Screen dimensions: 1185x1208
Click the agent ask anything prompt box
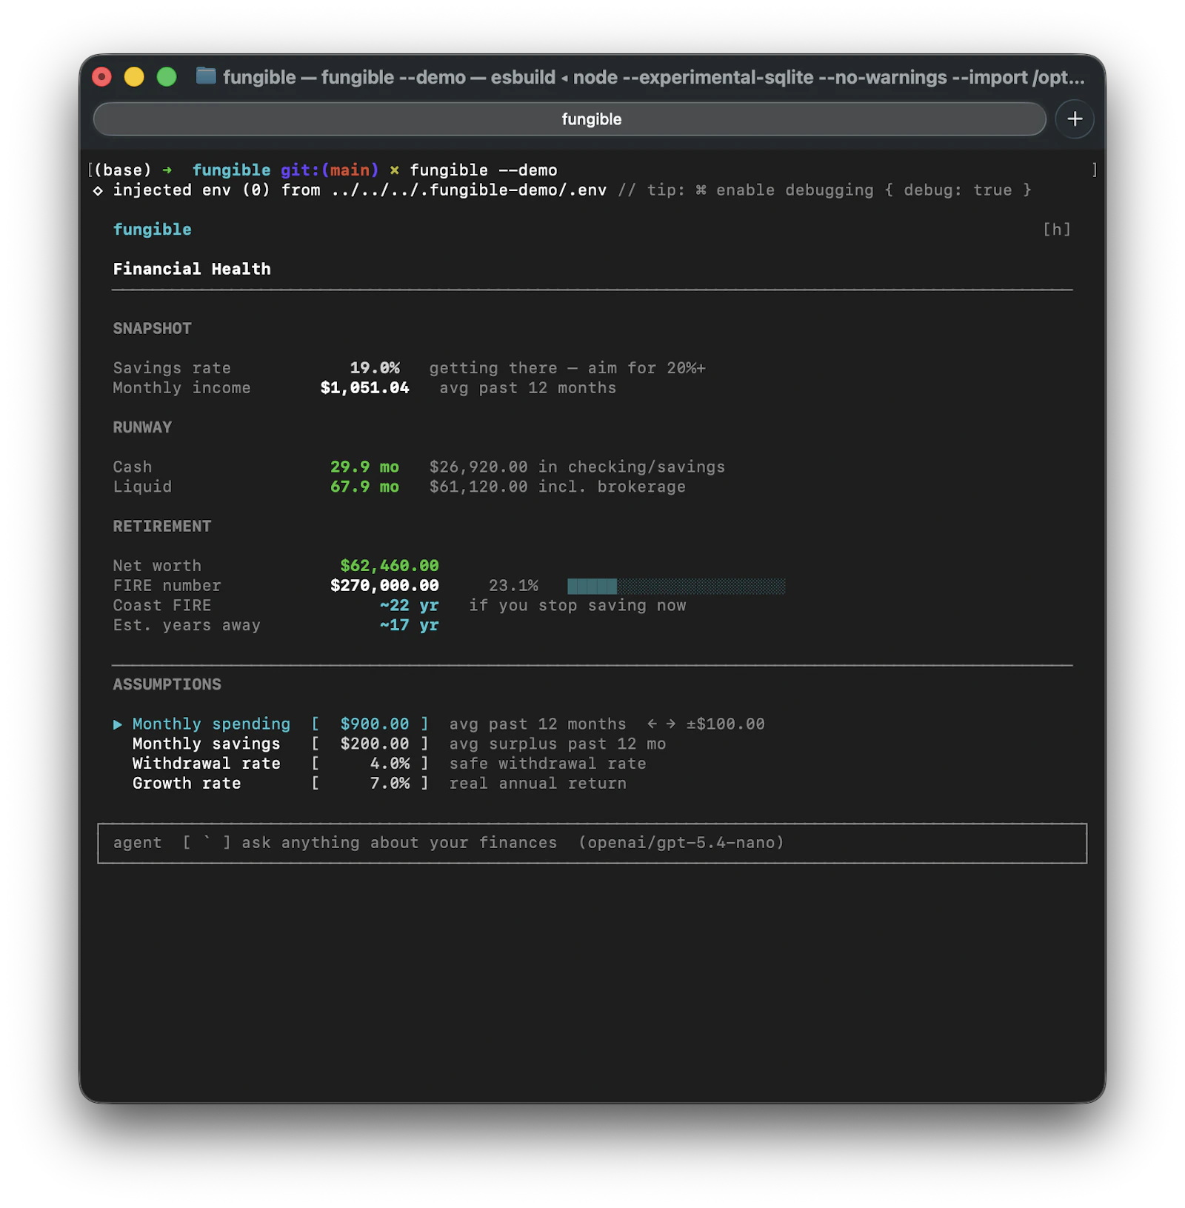592,843
